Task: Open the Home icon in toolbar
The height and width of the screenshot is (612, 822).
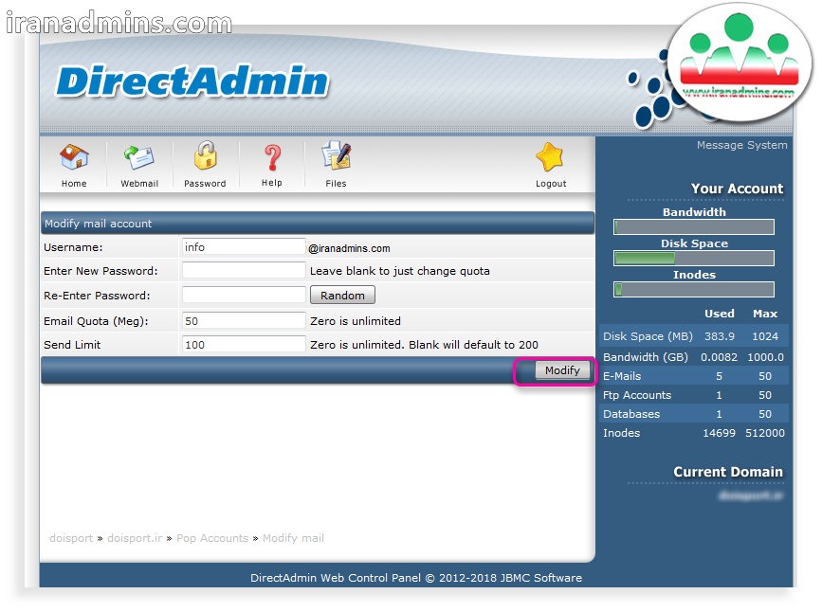Action: pyautogui.click(x=74, y=157)
